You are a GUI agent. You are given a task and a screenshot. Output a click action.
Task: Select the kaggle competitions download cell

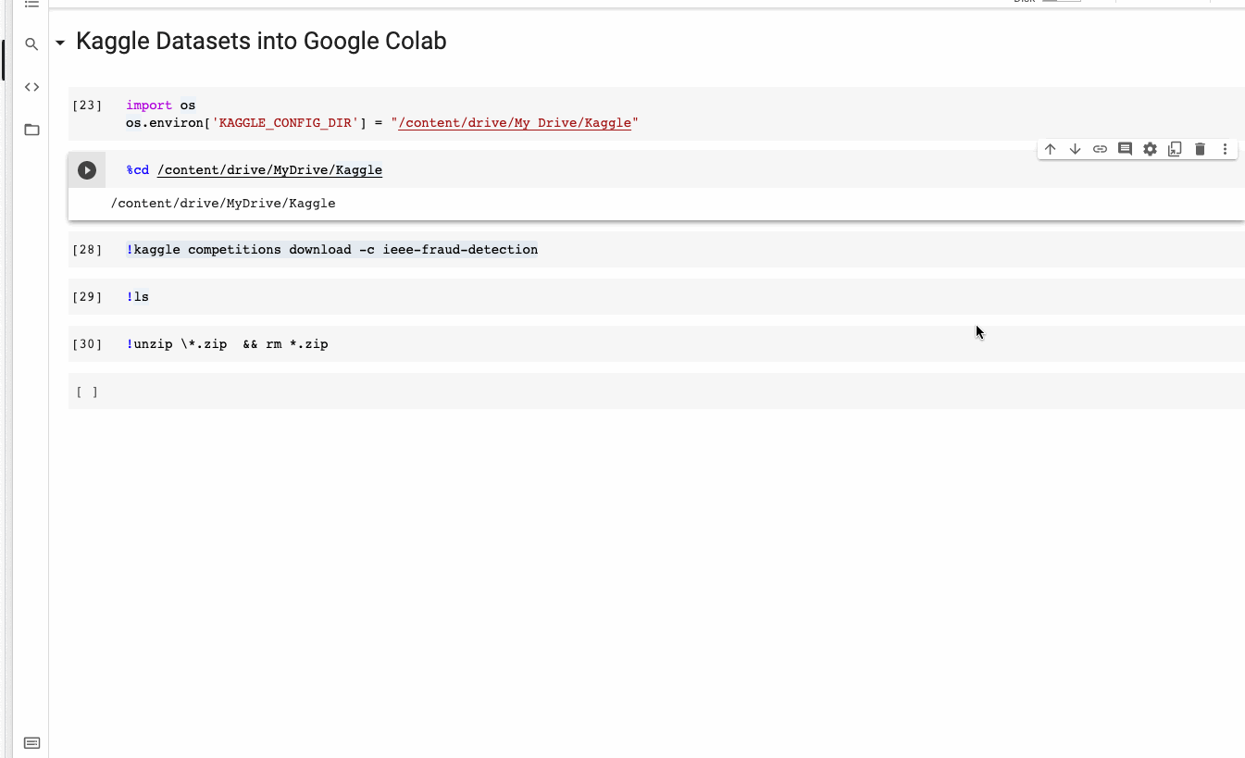click(x=741, y=250)
